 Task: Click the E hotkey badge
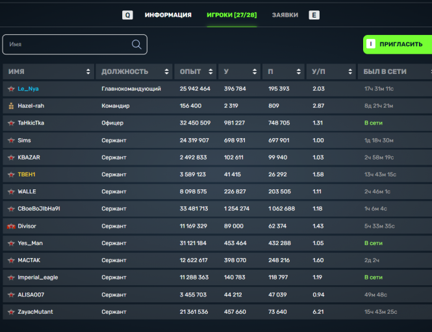click(314, 15)
